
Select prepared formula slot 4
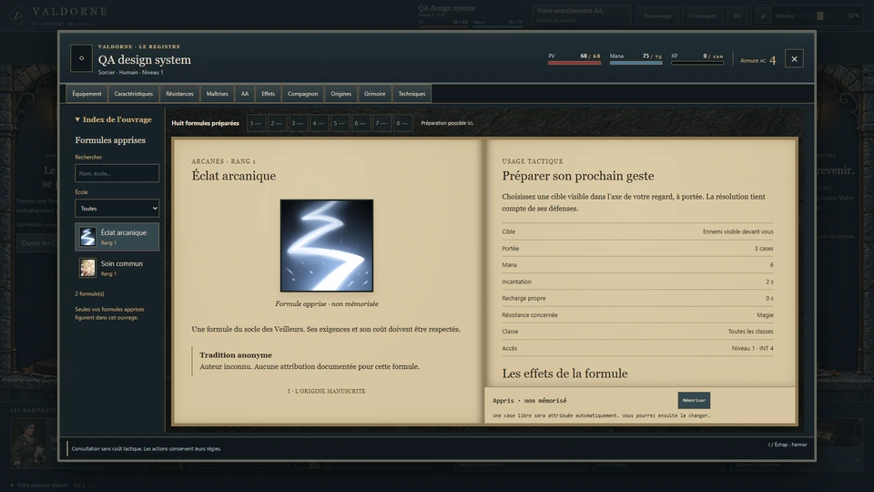coord(319,123)
